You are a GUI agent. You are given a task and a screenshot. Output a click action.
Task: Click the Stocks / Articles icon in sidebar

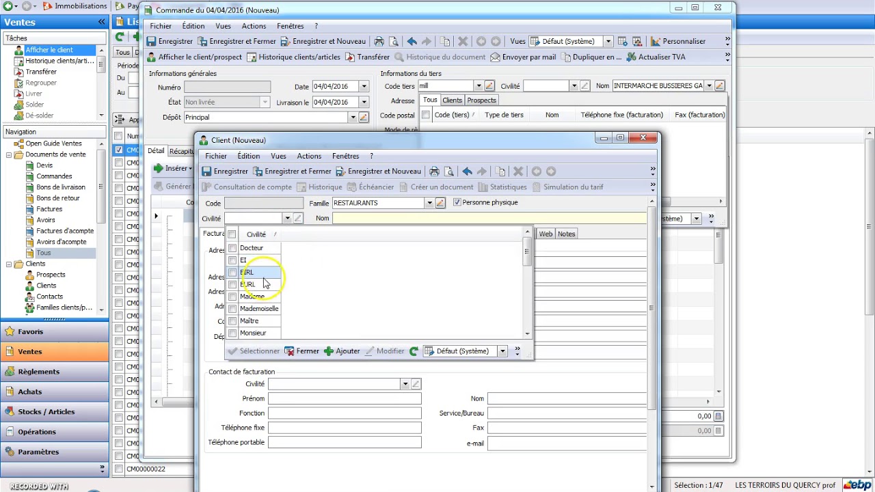(10, 411)
